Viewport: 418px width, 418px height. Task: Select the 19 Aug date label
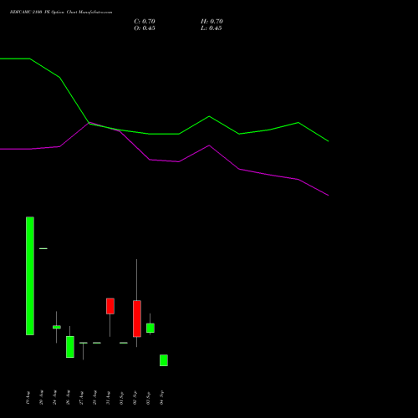tap(28, 398)
